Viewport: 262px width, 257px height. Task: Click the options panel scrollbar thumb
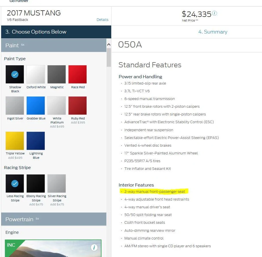point(109,57)
